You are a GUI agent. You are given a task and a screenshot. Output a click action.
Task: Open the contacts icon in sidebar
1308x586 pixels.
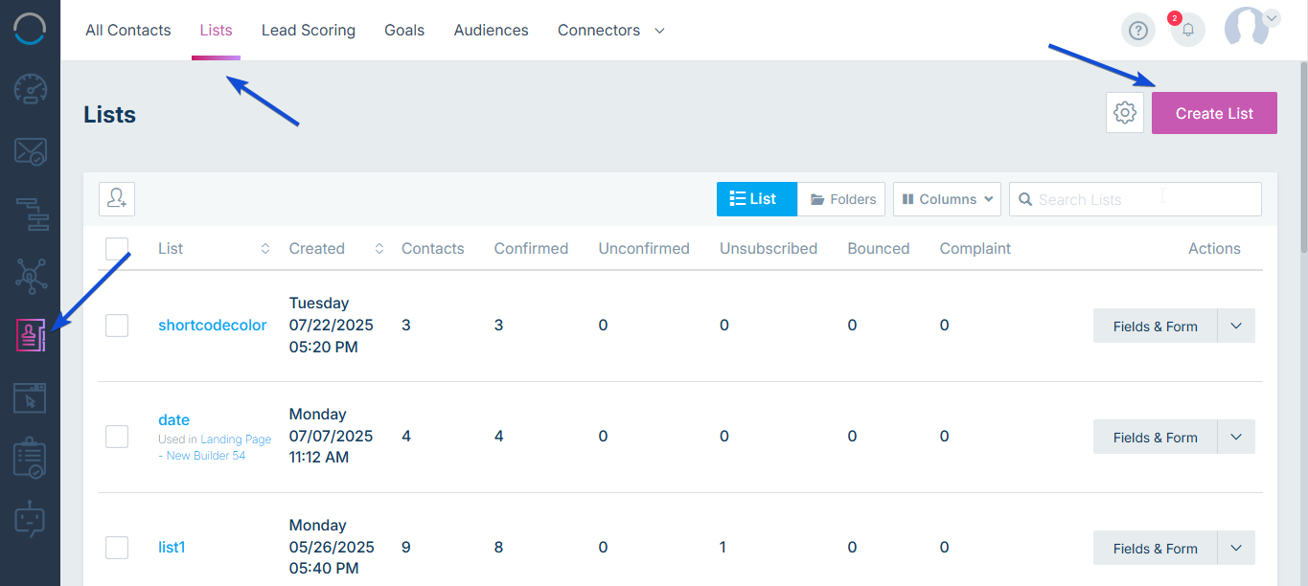pos(30,335)
